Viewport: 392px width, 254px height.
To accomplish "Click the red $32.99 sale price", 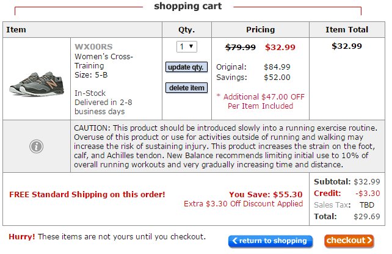I will click(x=280, y=47).
